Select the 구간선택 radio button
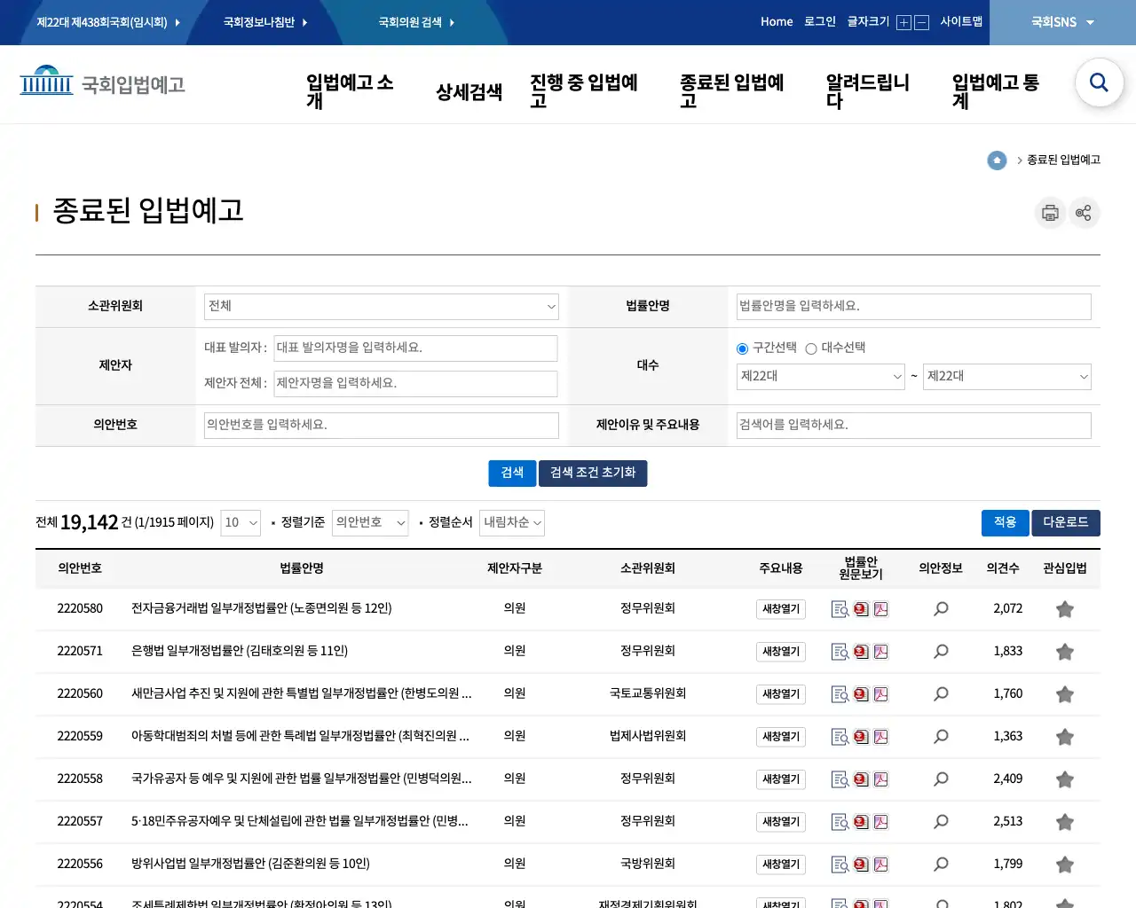Viewport: 1136px width, 908px height. tap(742, 348)
